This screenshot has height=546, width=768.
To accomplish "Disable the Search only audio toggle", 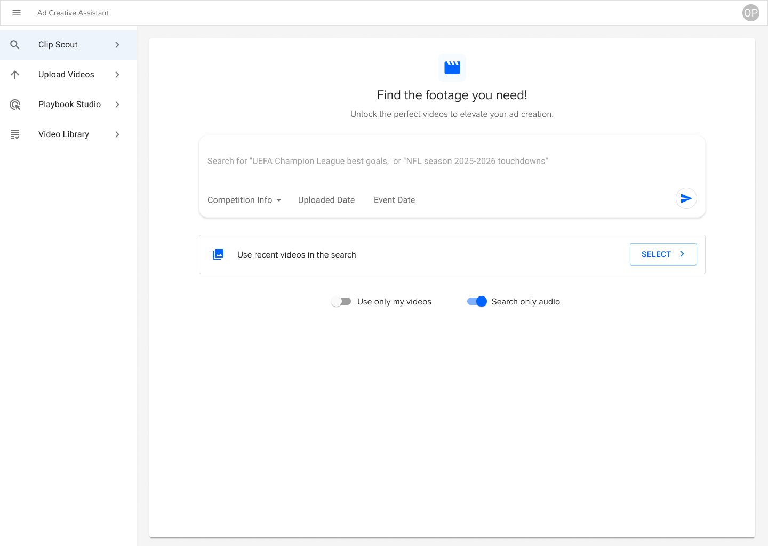I will pyautogui.click(x=477, y=302).
